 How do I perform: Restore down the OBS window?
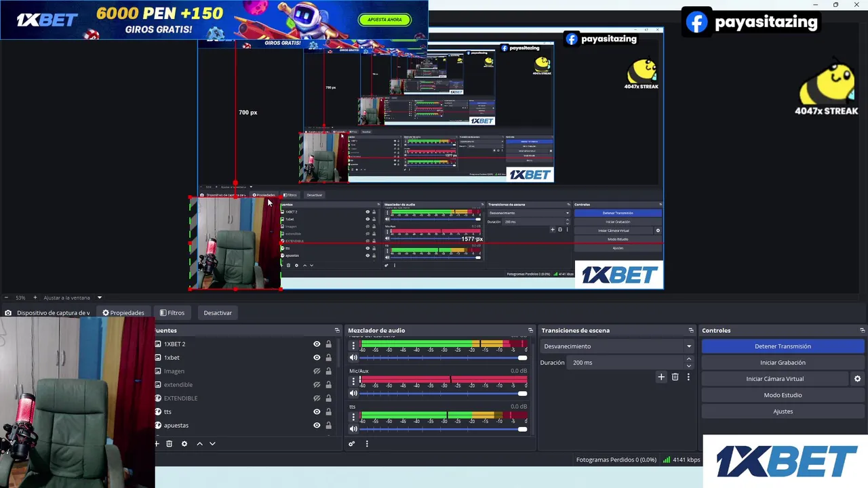tap(835, 5)
